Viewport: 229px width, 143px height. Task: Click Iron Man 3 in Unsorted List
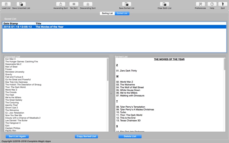[10, 59]
